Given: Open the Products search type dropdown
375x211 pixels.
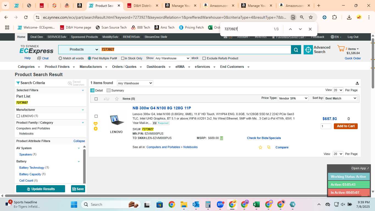Looking at the screenshot, I should coord(79,49).
